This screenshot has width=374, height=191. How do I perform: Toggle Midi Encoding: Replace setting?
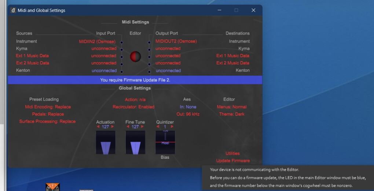48,107
